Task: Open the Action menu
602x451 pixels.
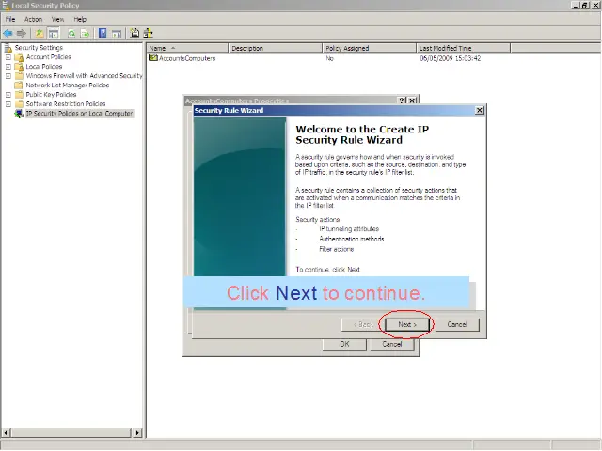Action: [33, 19]
